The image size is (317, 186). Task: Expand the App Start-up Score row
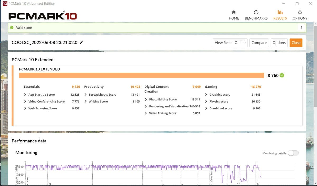point(25,95)
